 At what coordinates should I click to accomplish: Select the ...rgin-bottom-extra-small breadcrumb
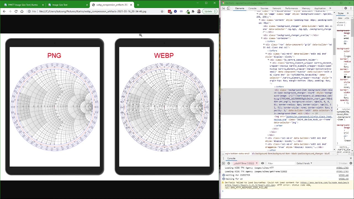237,153
